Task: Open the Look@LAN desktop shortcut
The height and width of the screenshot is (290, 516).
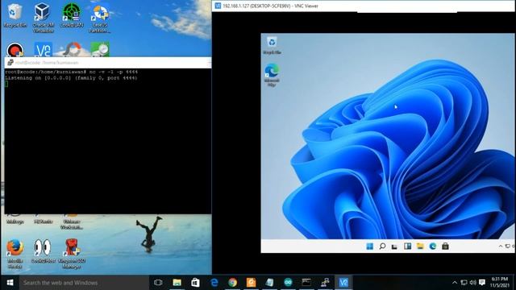Action: [72, 15]
